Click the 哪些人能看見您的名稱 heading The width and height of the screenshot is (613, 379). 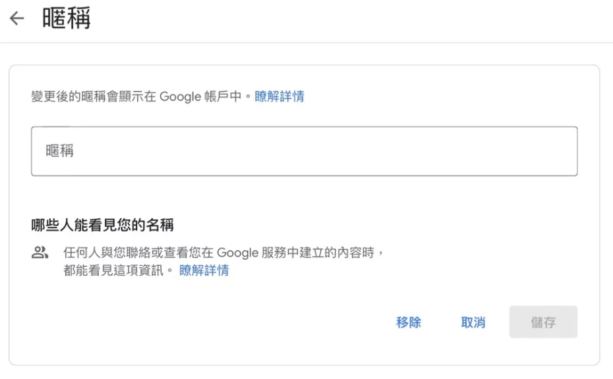[x=102, y=225]
